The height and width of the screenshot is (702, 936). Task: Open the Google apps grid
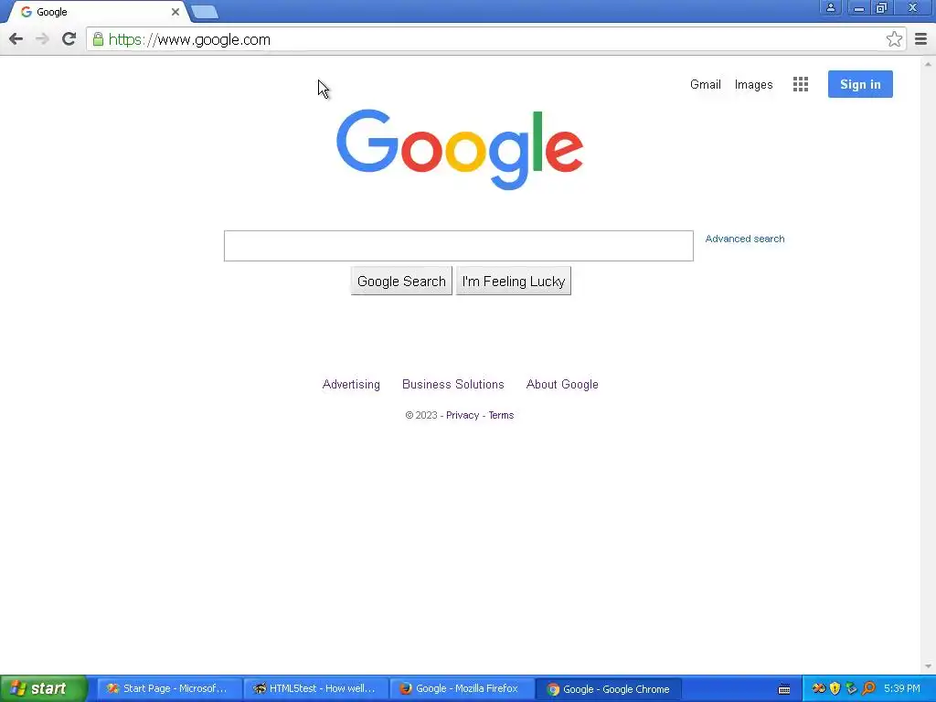(x=801, y=84)
